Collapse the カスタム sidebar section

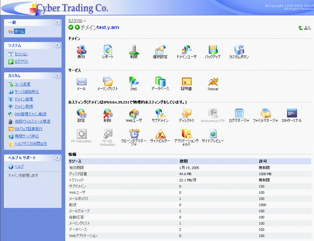(57, 76)
